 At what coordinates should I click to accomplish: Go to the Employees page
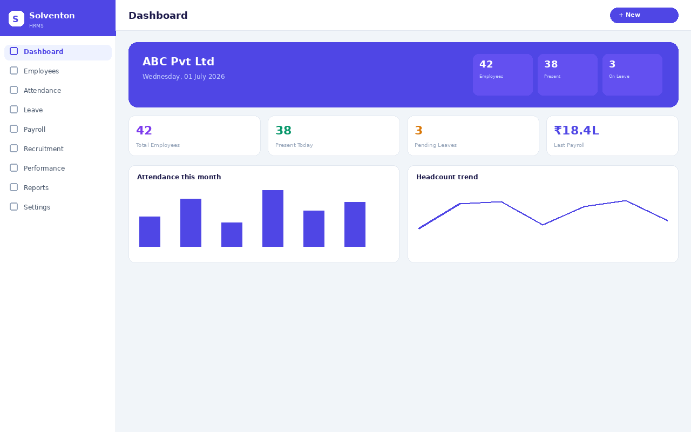pyautogui.click(x=58, y=71)
